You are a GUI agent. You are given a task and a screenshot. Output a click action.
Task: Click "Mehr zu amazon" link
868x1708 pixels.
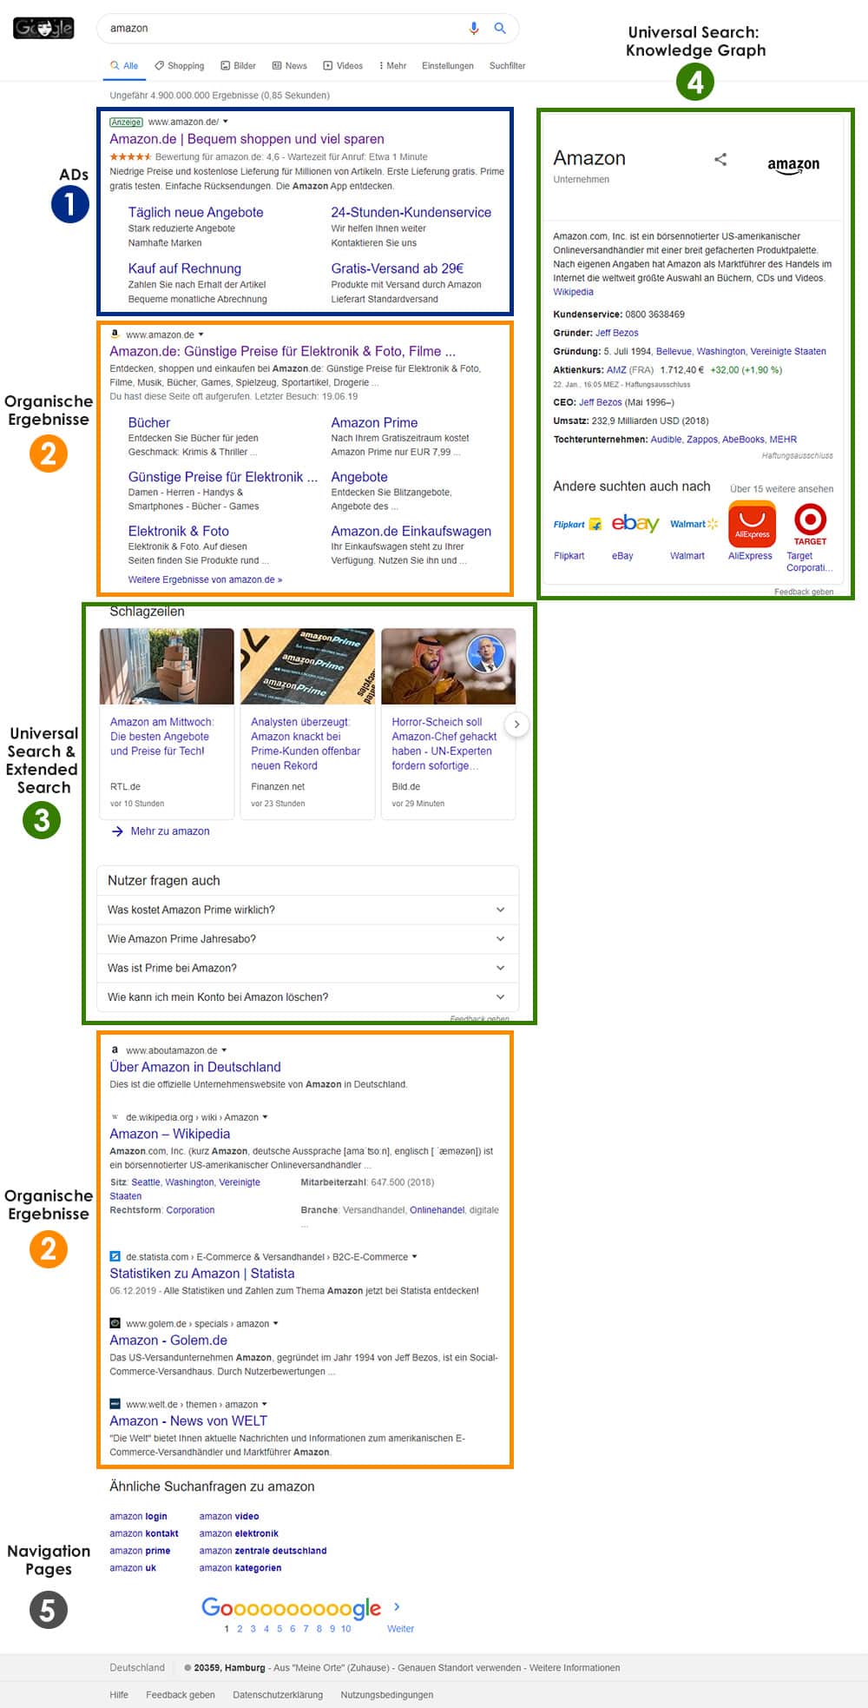coord(169,831)
